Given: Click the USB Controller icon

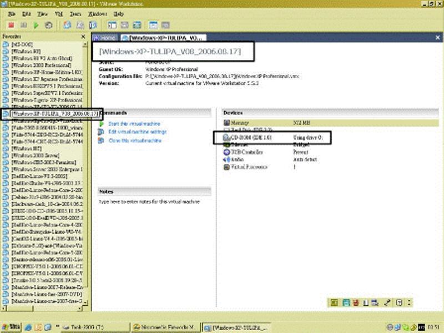Looking at the screenshot, I should coord(226,152).
